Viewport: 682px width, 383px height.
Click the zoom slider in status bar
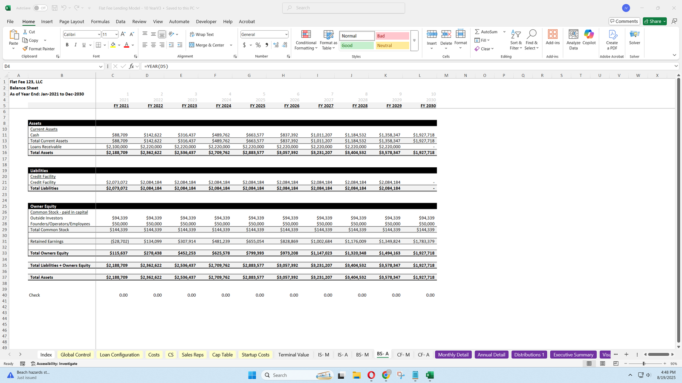coord(644,364)
